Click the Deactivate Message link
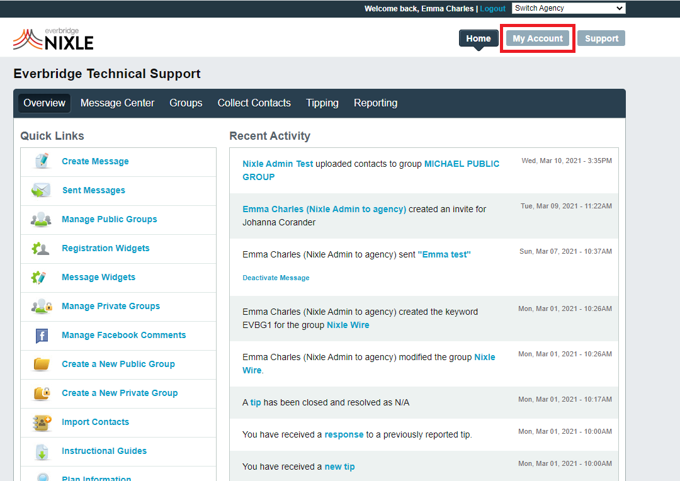Viewport: 680px width, 481px height. coord(276,278)
